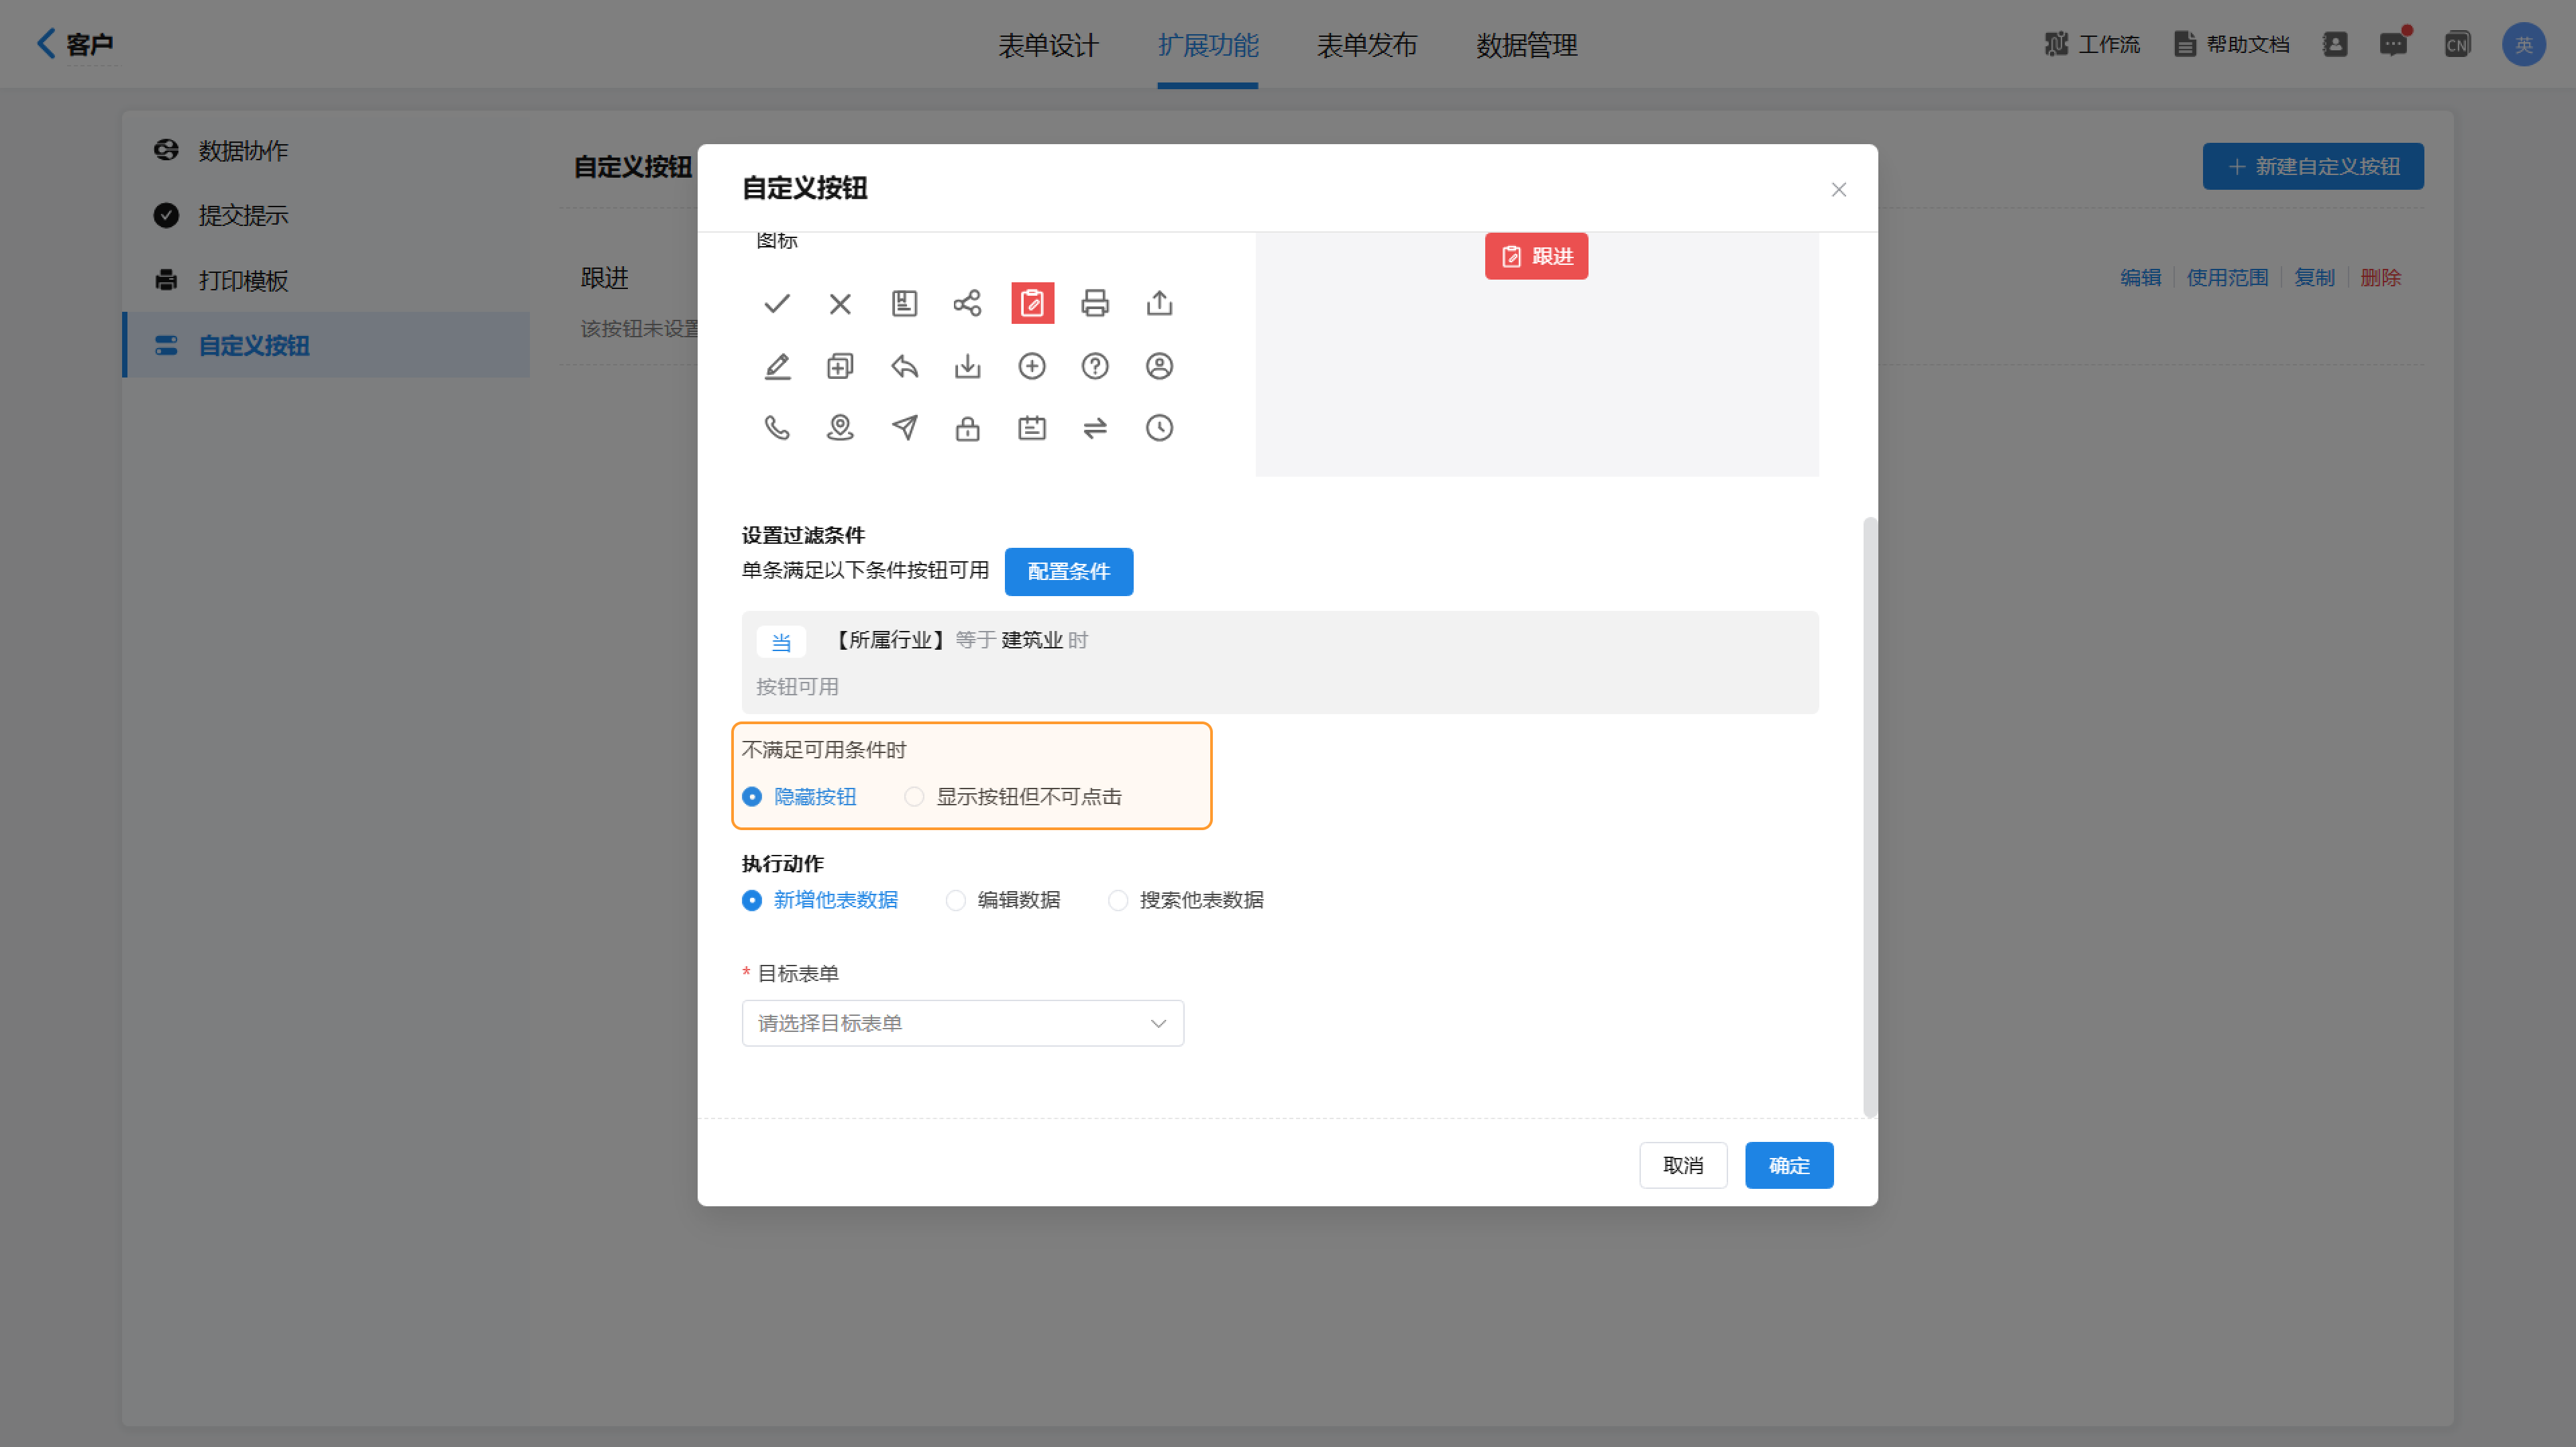Screen dimensions: 2576x1447
Task: Select the paper plane send icon
Action: [904, 428]
